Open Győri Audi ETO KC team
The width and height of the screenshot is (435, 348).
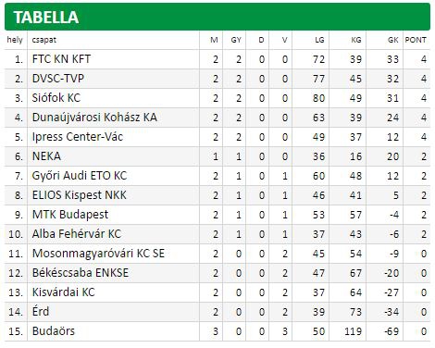(80, 176)
